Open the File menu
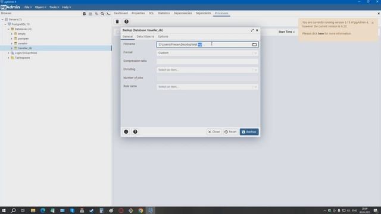 28,7
